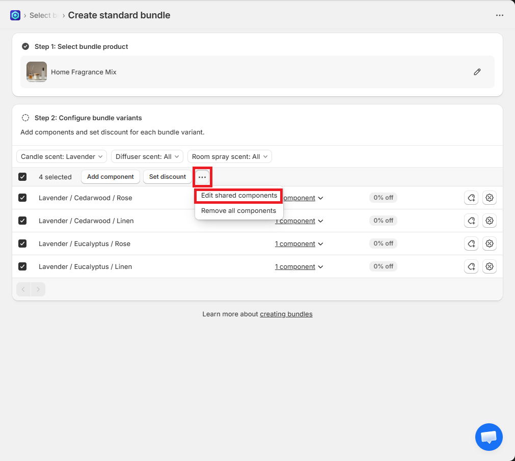
Task: Follow the creating bundles link
Action: (286, 314)
